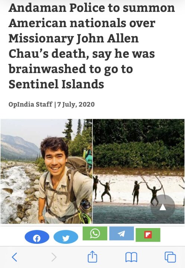Tap 'John Allen' in the headline
The height and width of the screenshot is (268, 185).
[x=108, y=39]
